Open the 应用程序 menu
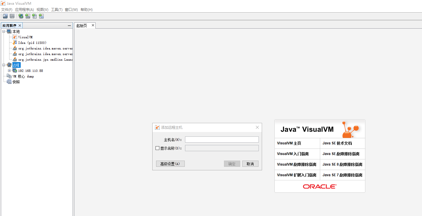Viewport: 422px width, 216px height. [x=24, y=9]
